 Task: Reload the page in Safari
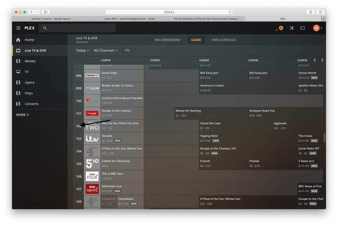[x=230, y=12]
